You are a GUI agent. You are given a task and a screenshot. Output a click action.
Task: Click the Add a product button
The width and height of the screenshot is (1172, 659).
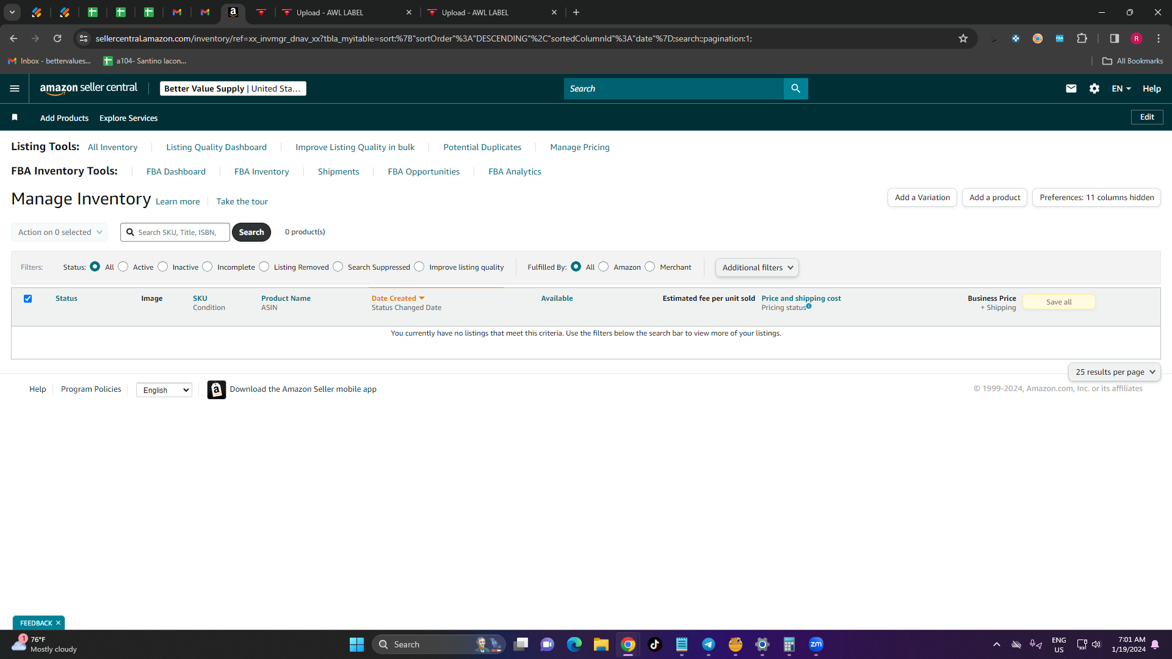[x=994, y=197]
